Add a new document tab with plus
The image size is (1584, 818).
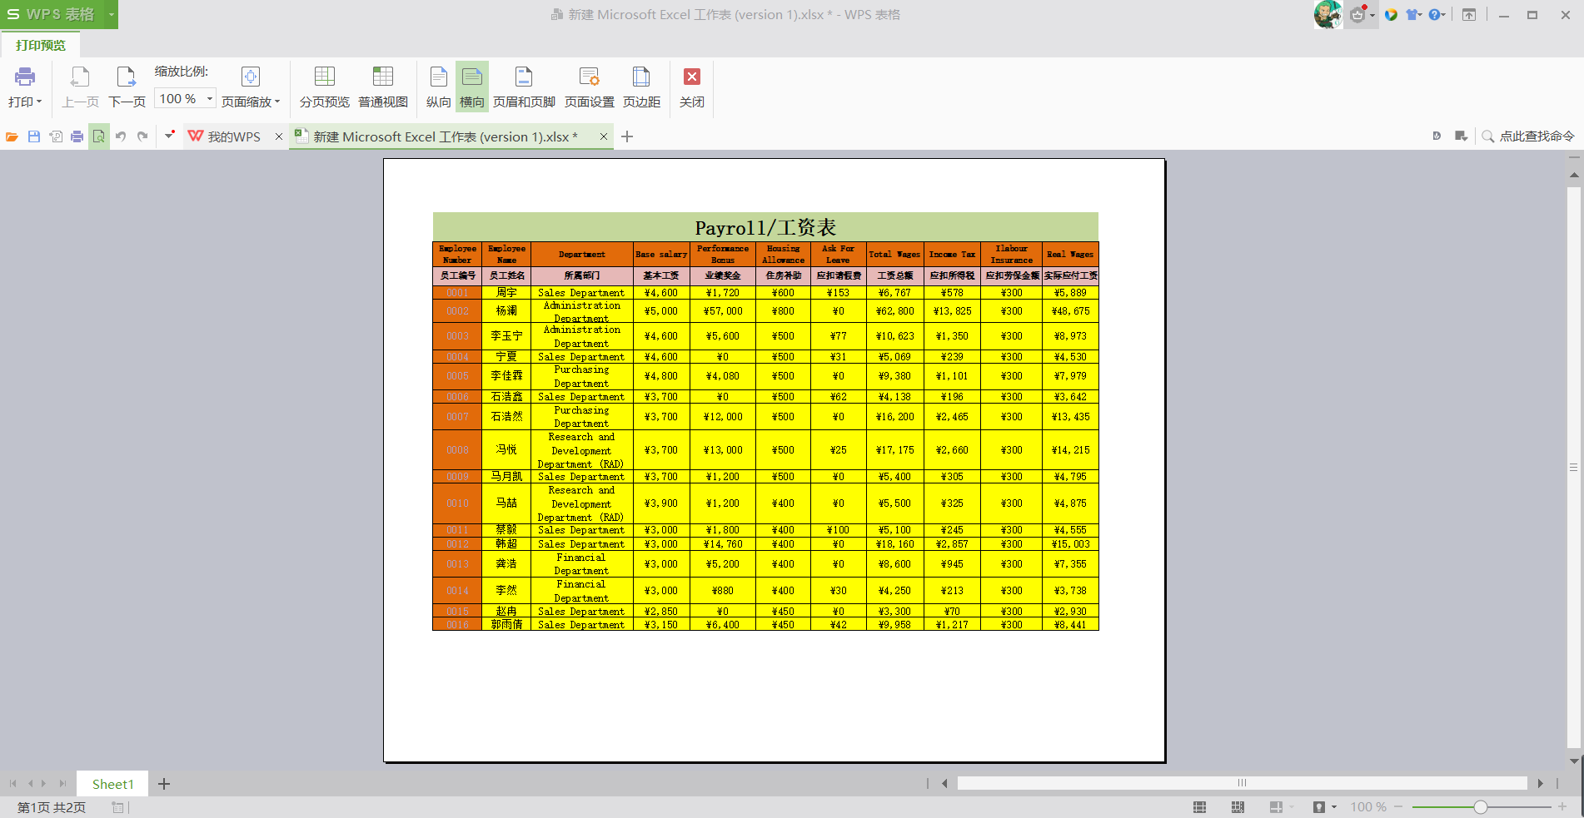627,136
